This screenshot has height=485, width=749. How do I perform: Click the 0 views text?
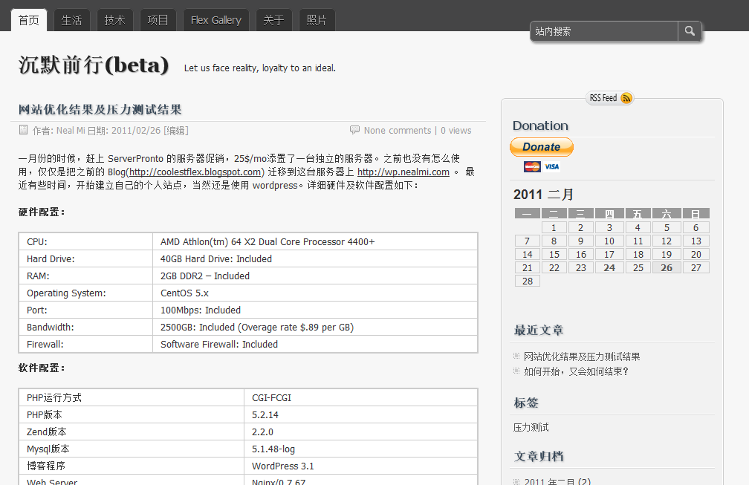tap(455, 130)
